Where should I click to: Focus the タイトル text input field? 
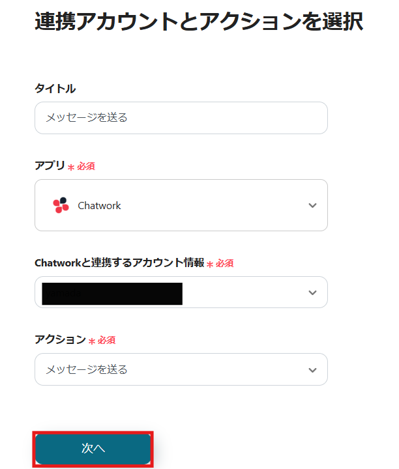point(181,118)
